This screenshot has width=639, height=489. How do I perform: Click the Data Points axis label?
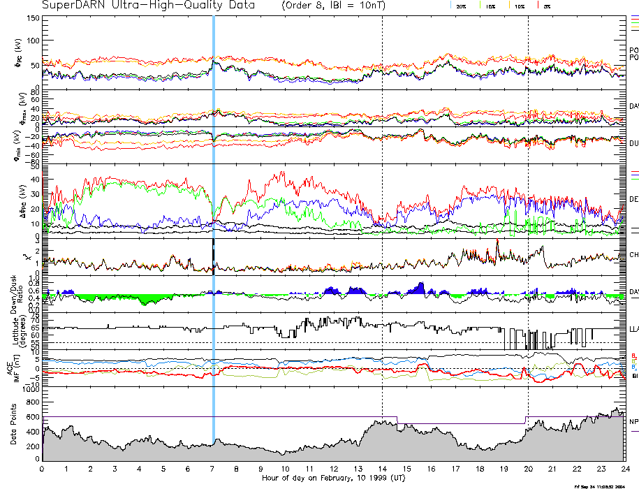[x=12, y=422]
